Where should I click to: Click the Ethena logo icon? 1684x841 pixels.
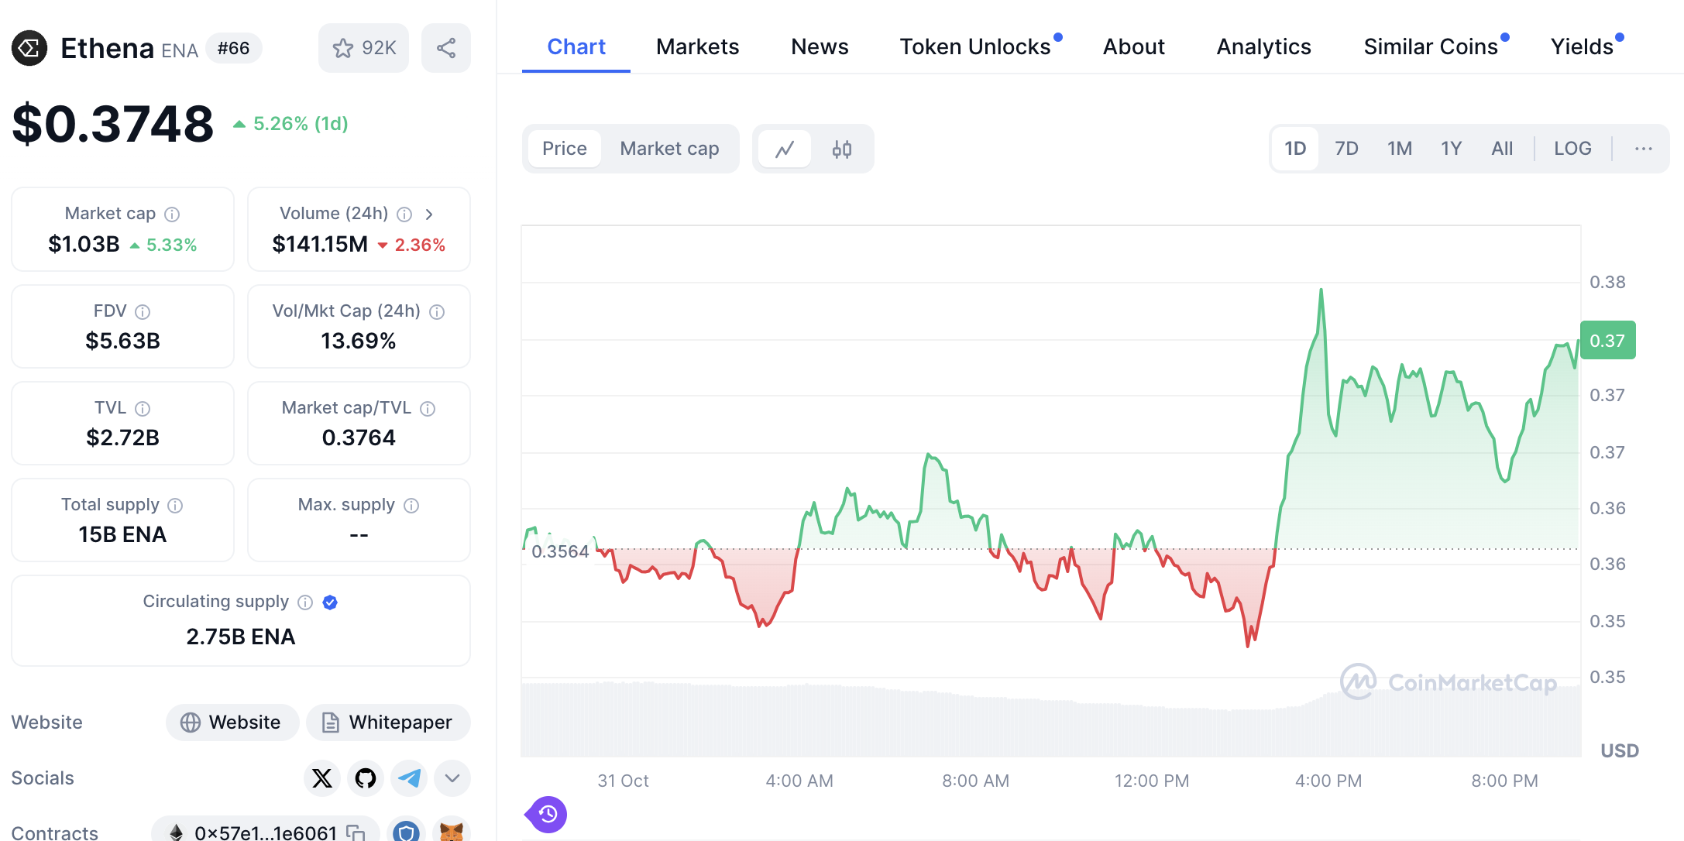29,48
